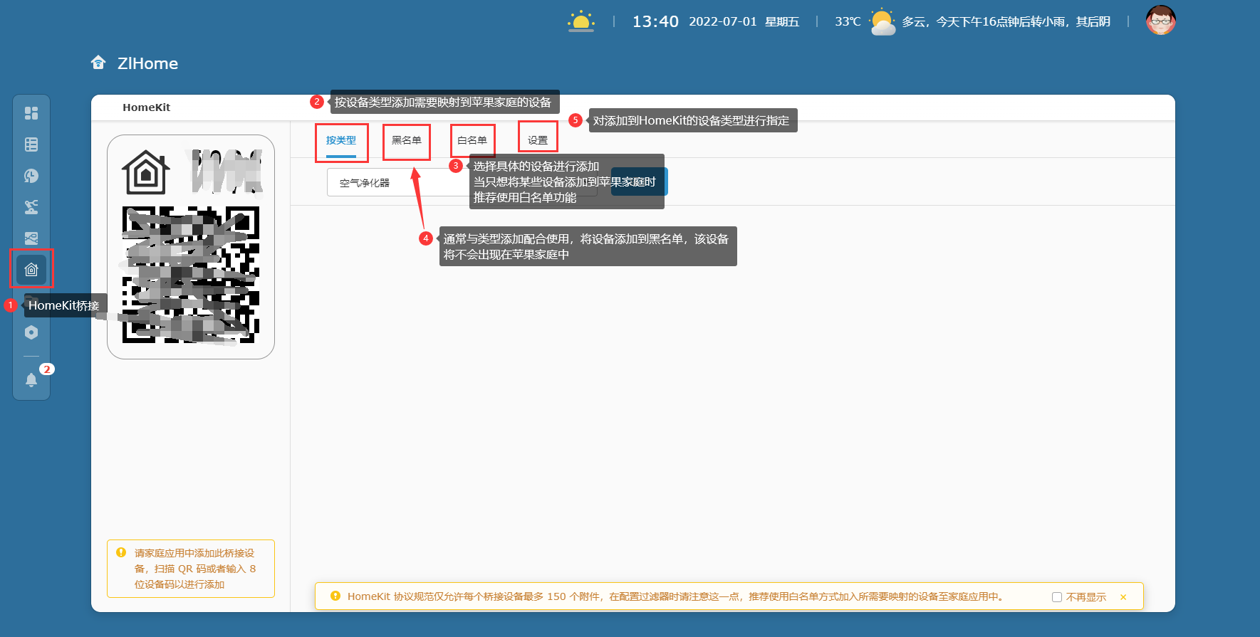Click the ZlHome title text
The image size is (1260, 637).
point(147,63)
